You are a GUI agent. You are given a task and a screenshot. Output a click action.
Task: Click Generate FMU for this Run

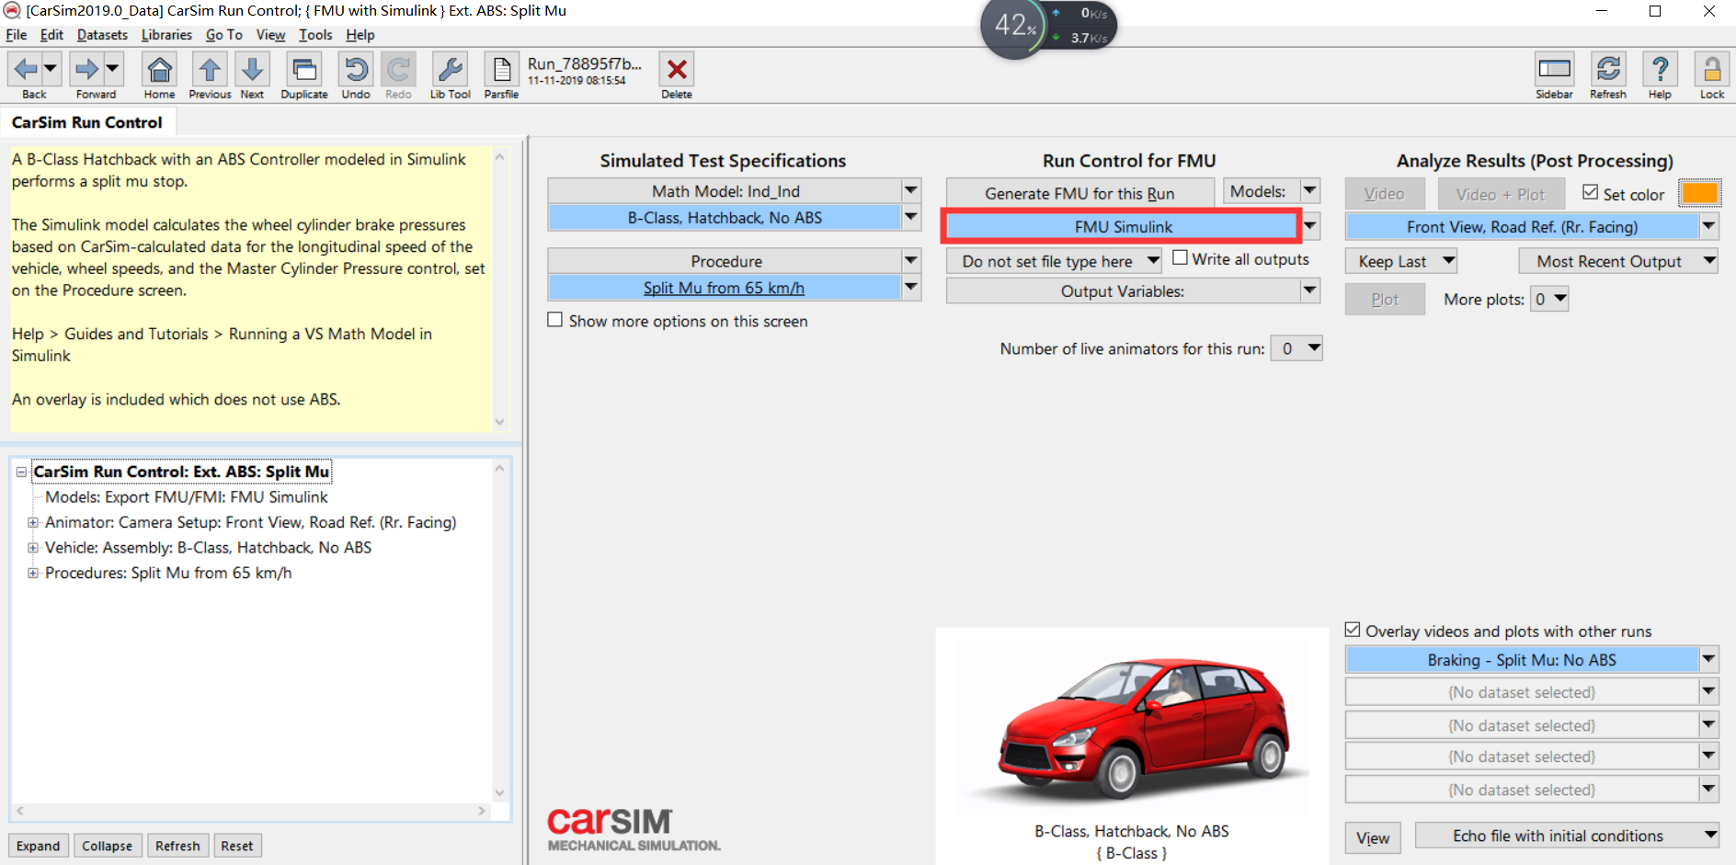(1079, 193)
